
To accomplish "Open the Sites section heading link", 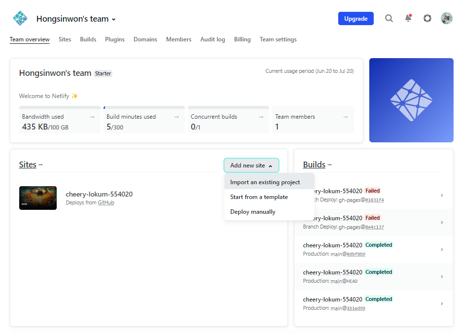I will (28, 165).
